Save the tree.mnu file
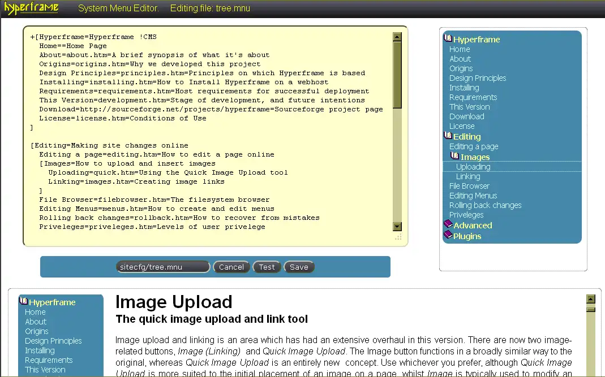This screenshot has height=377, width=605. pyautogui.click(x=299, y=267)
